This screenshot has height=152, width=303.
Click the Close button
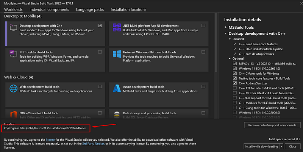(x=292, y=146)
